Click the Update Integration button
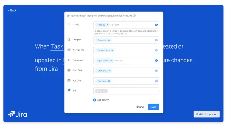 [x=207, y=114]
